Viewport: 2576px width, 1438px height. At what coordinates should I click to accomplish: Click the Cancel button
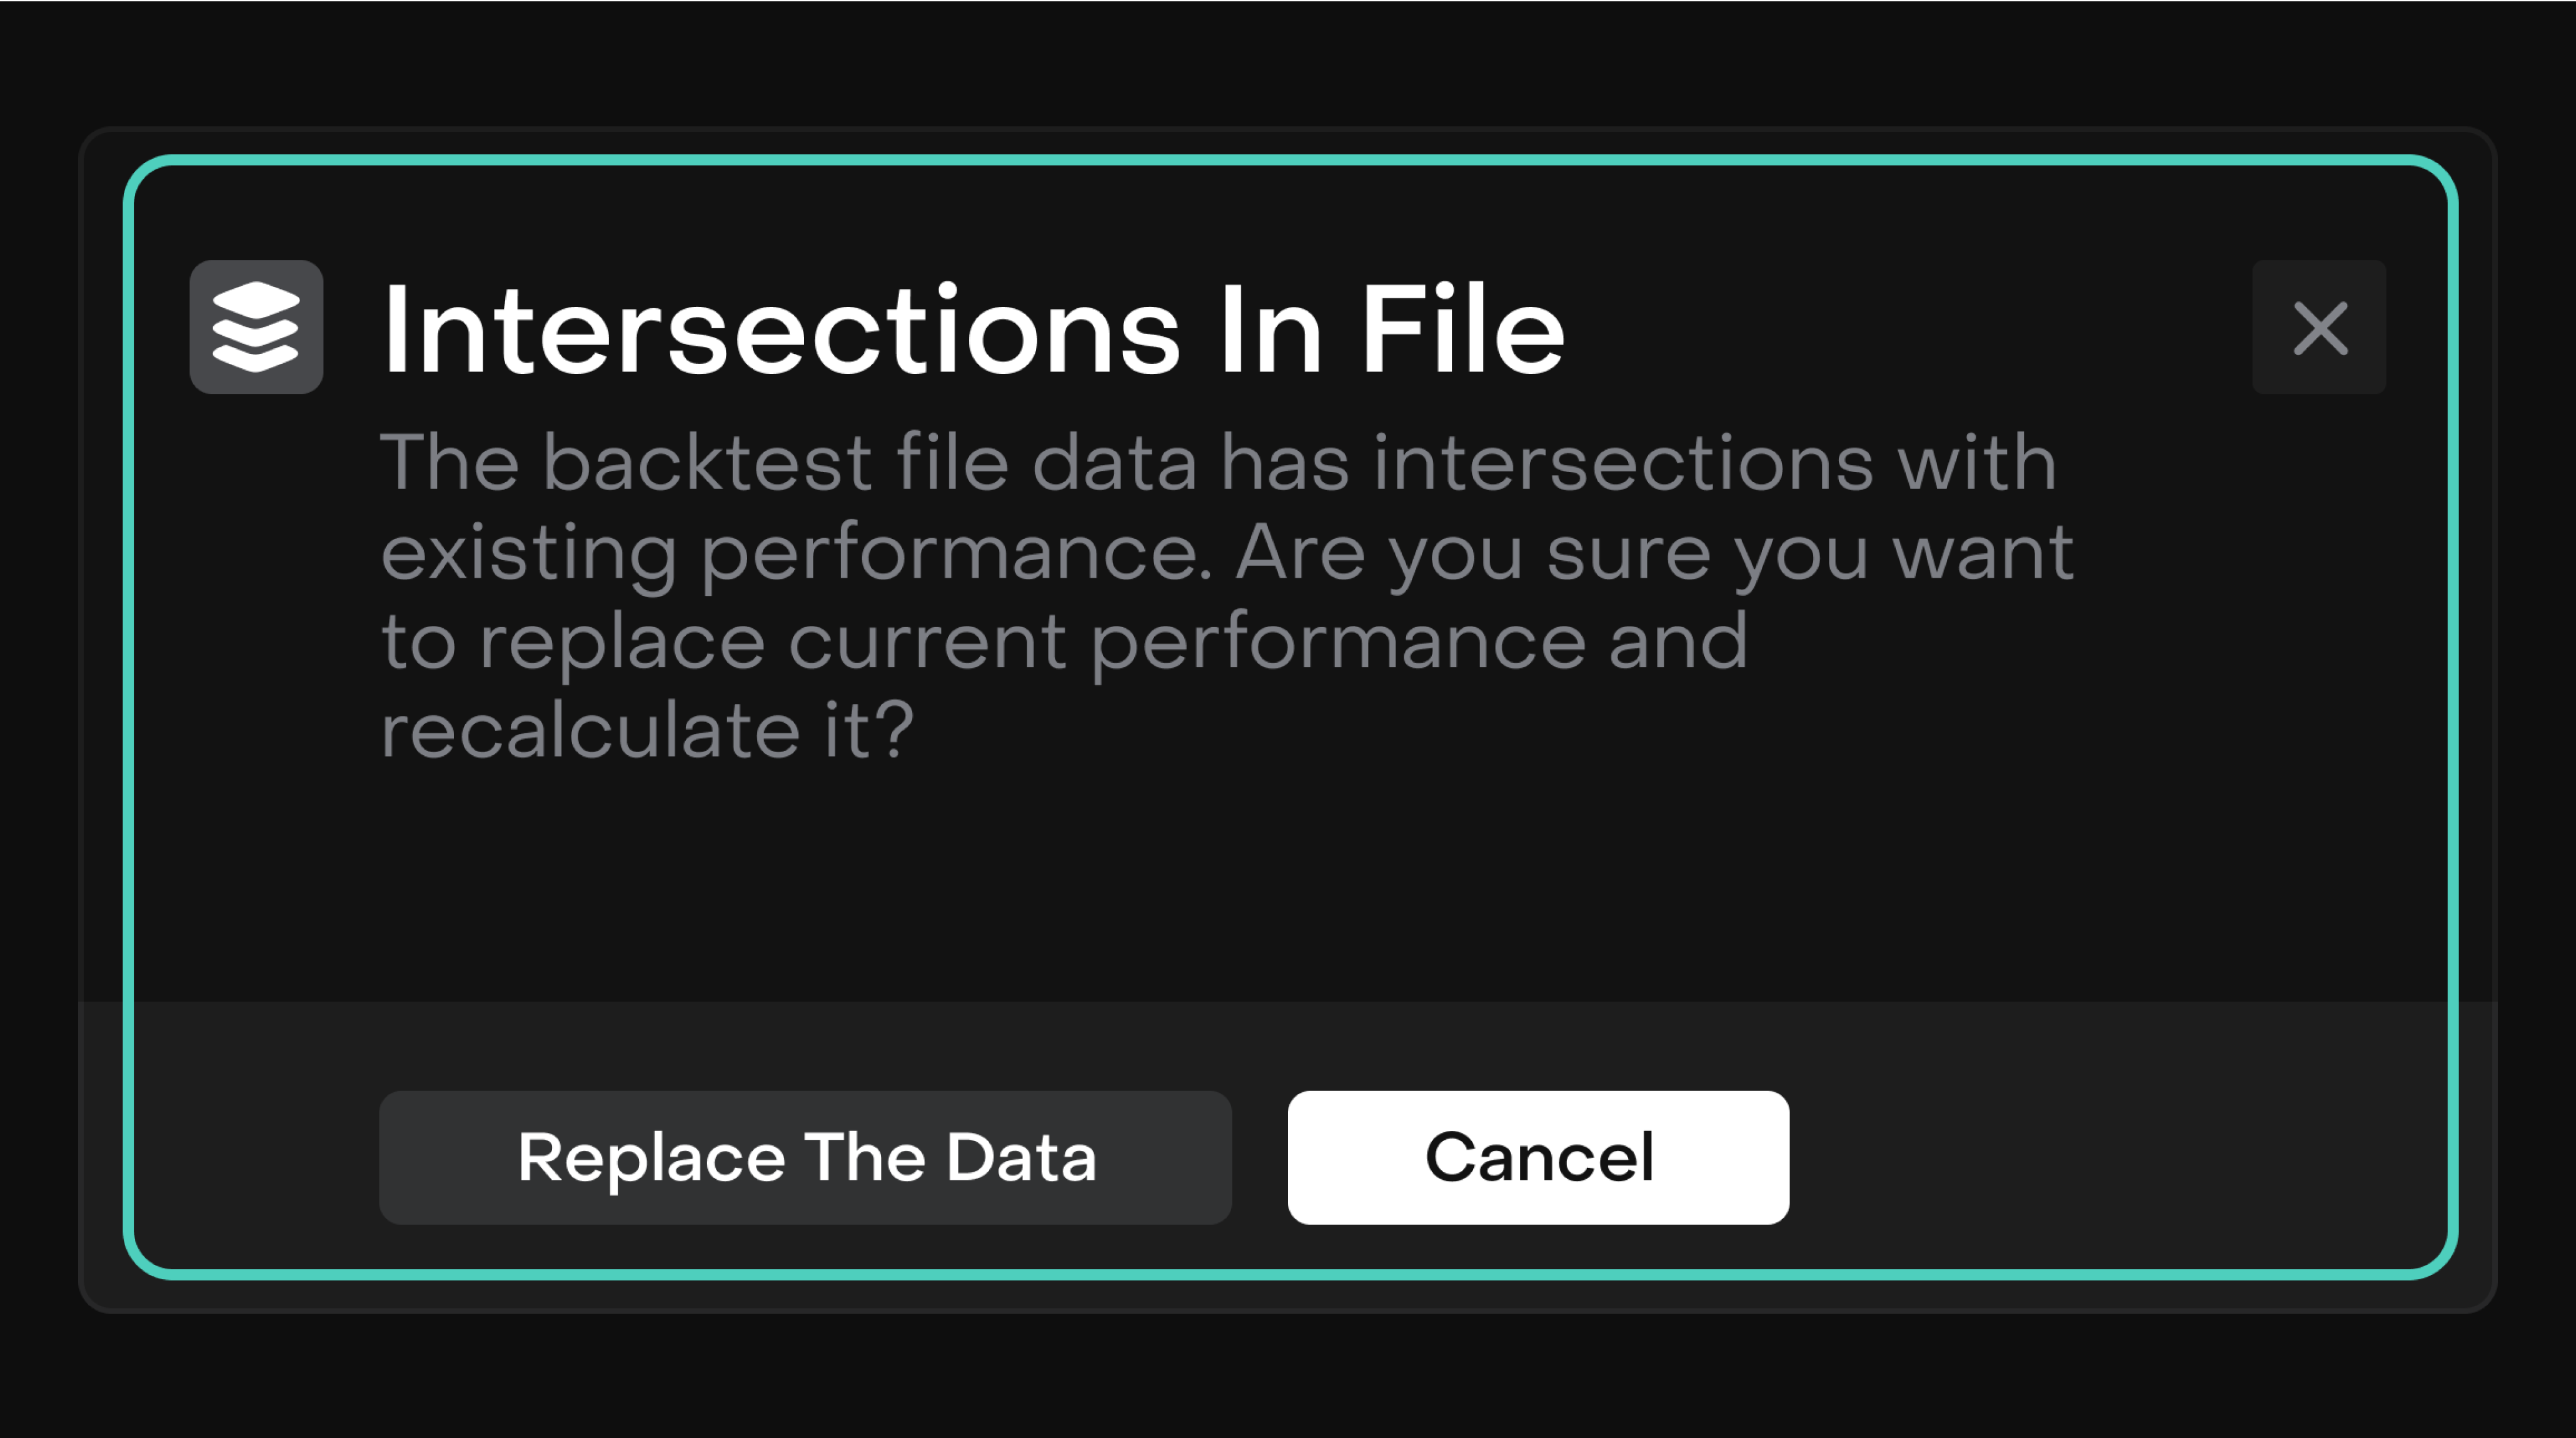click(x=1538, y=1157)
